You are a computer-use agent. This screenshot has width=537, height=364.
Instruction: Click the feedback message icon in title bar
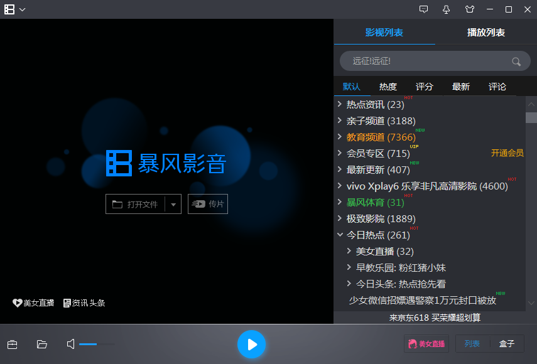tap(423, 9)
